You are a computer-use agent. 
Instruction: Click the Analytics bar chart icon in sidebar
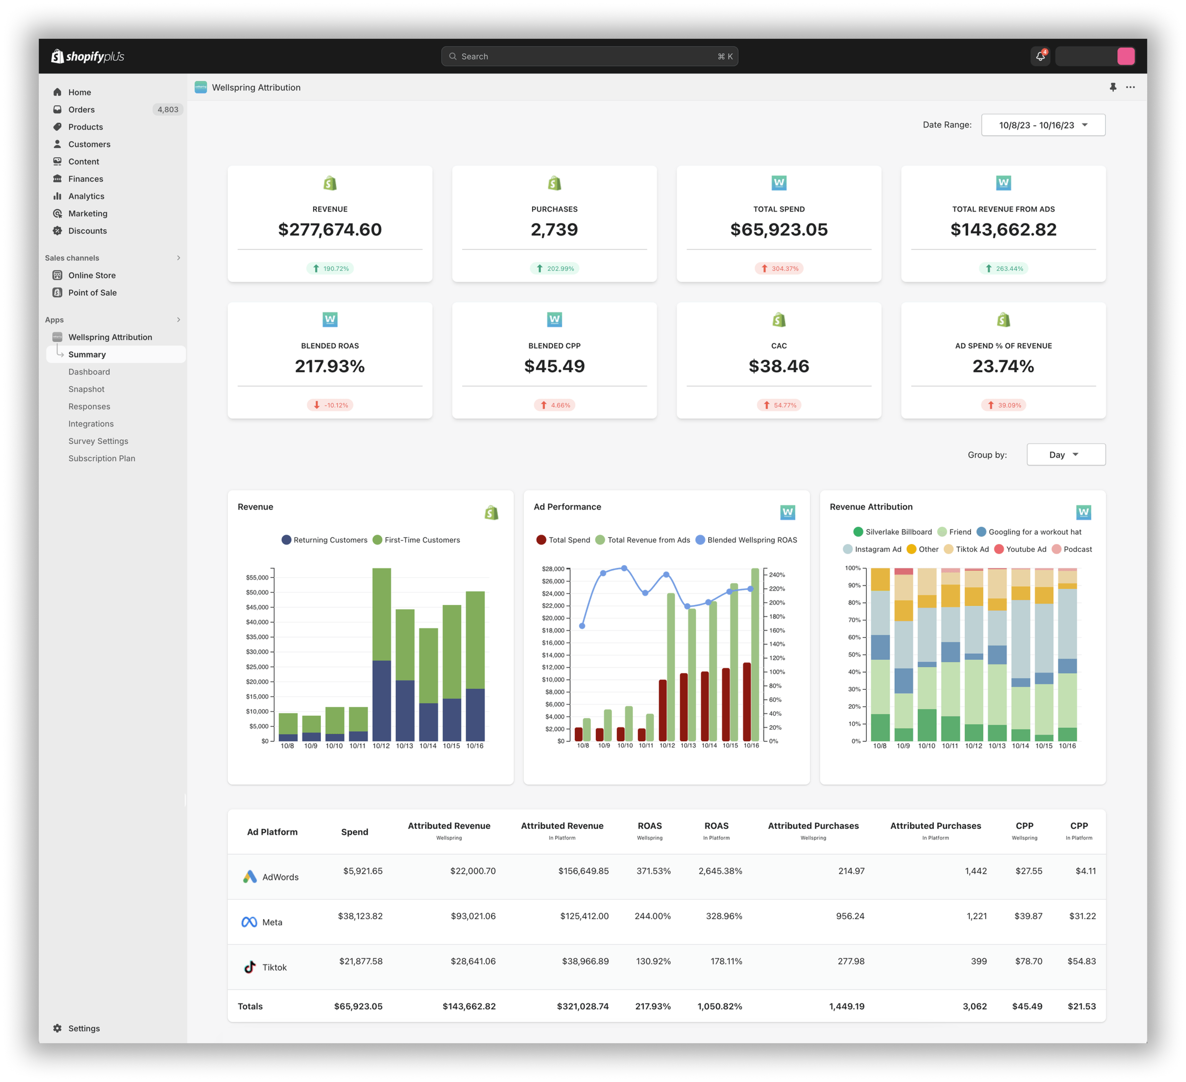tap(57, 196)
